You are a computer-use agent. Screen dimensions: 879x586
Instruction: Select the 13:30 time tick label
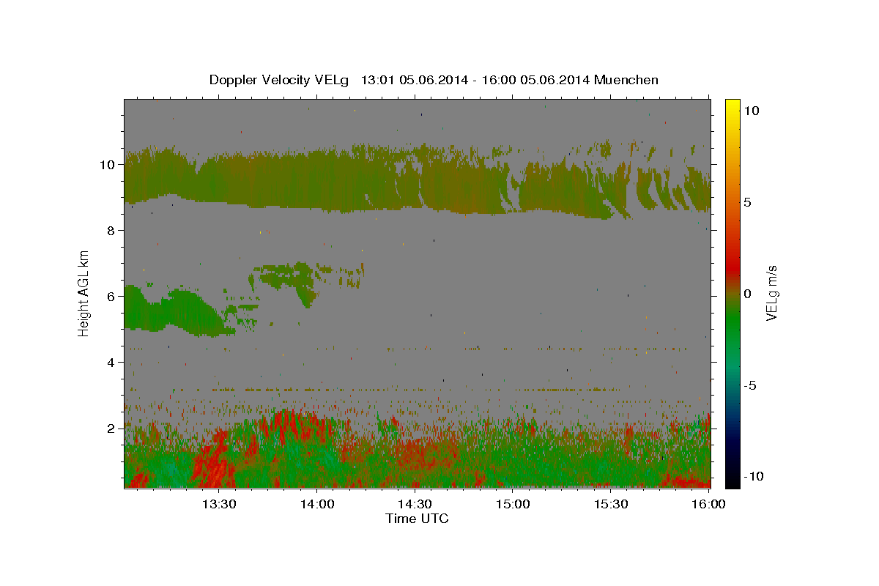point(219,504)
